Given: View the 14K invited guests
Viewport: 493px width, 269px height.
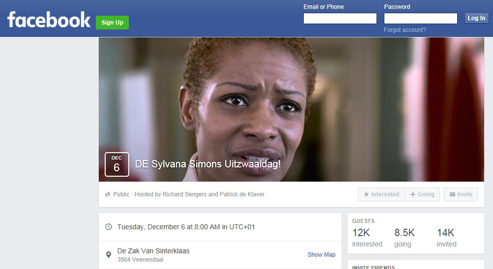Looking at the screenshot, I should 446,237.
